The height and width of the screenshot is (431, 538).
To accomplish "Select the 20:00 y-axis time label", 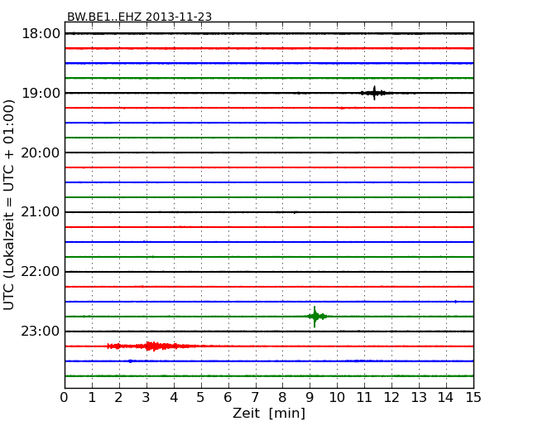I will point(41,153).
